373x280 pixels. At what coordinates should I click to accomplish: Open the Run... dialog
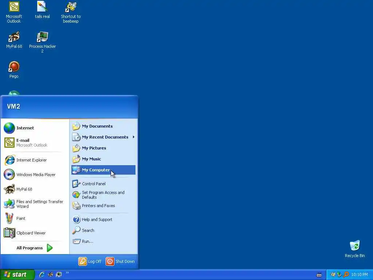(x=103, y=241)
